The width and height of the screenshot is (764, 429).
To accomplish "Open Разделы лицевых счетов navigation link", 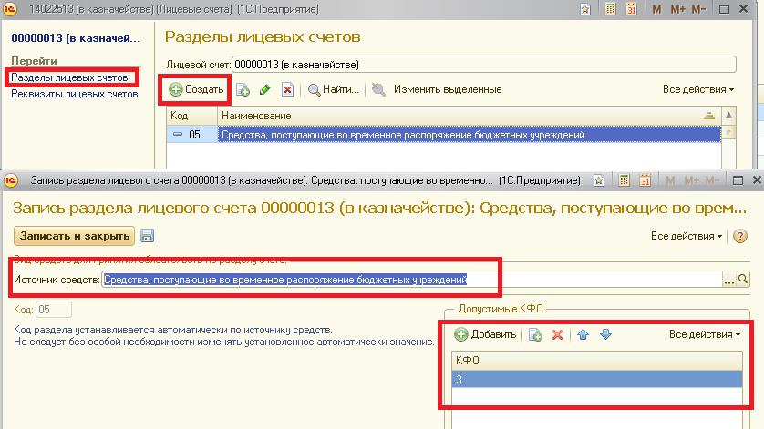I will pyautogui.click(x=69, y=77).
